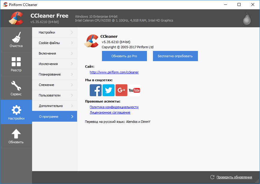Click the CCleaner Free header title
Viewport: 260px width, 184px height.
click(x=49, y=16)
